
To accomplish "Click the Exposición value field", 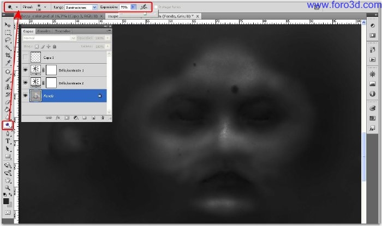I will [x=125, y=7].
